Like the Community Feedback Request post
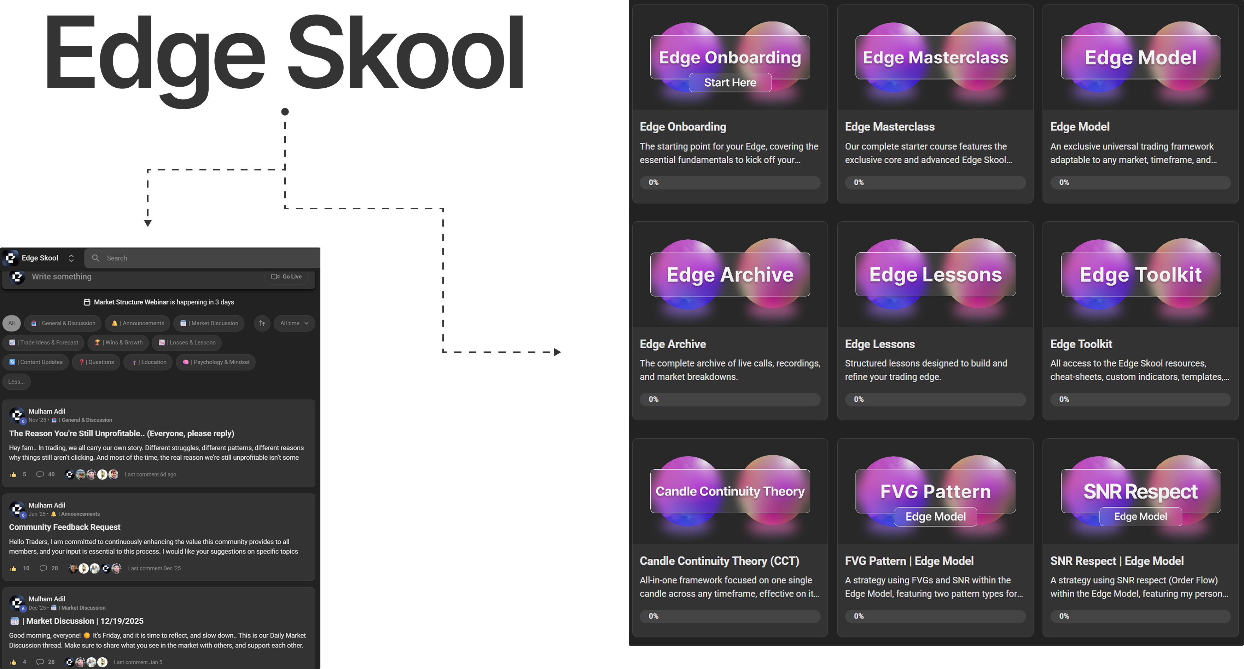Image resolution: width=1244 pixels, height=669 pixels. pyautogui.click(x=13, y=569)
